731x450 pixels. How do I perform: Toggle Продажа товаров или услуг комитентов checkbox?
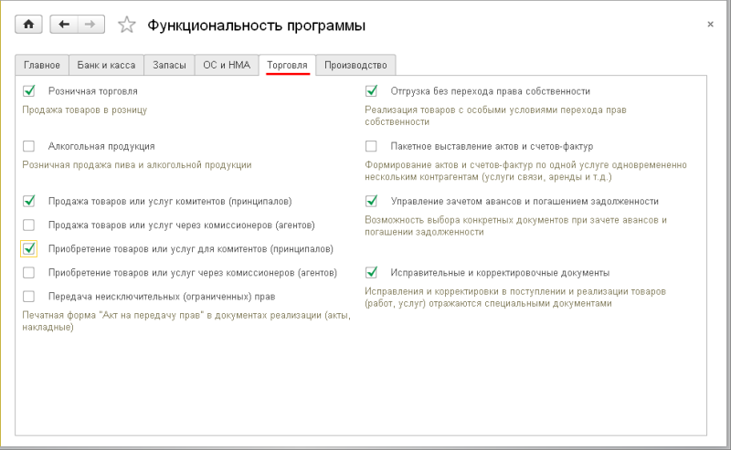[x=29, y=201]
